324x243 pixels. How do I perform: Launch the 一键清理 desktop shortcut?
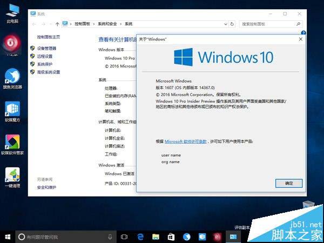coord(12,178)
